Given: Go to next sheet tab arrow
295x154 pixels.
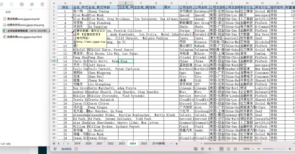Looking at the screenshot, I should (63, 144).
